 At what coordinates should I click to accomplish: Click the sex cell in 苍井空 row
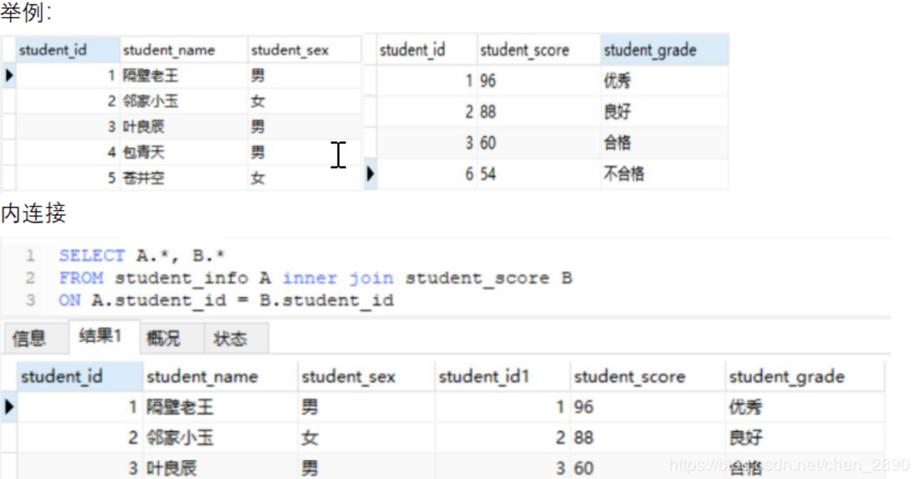(x=305, y=178)
